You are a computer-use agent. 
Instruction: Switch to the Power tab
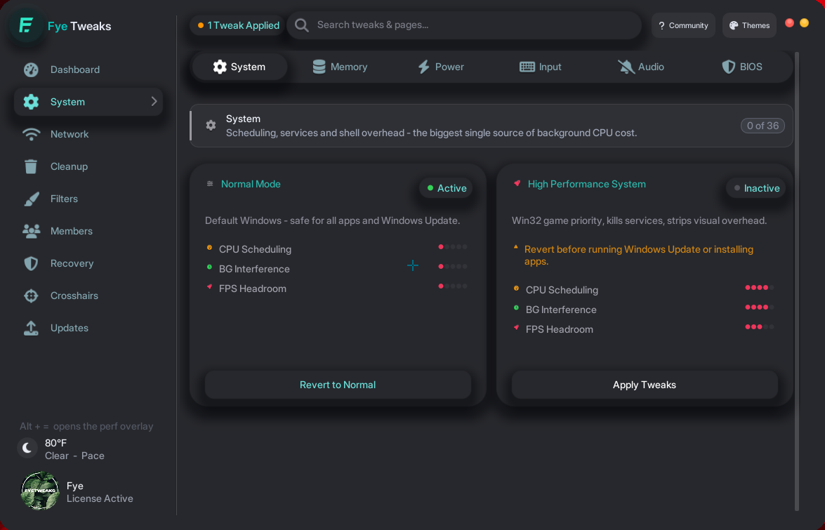click(440, 67)
